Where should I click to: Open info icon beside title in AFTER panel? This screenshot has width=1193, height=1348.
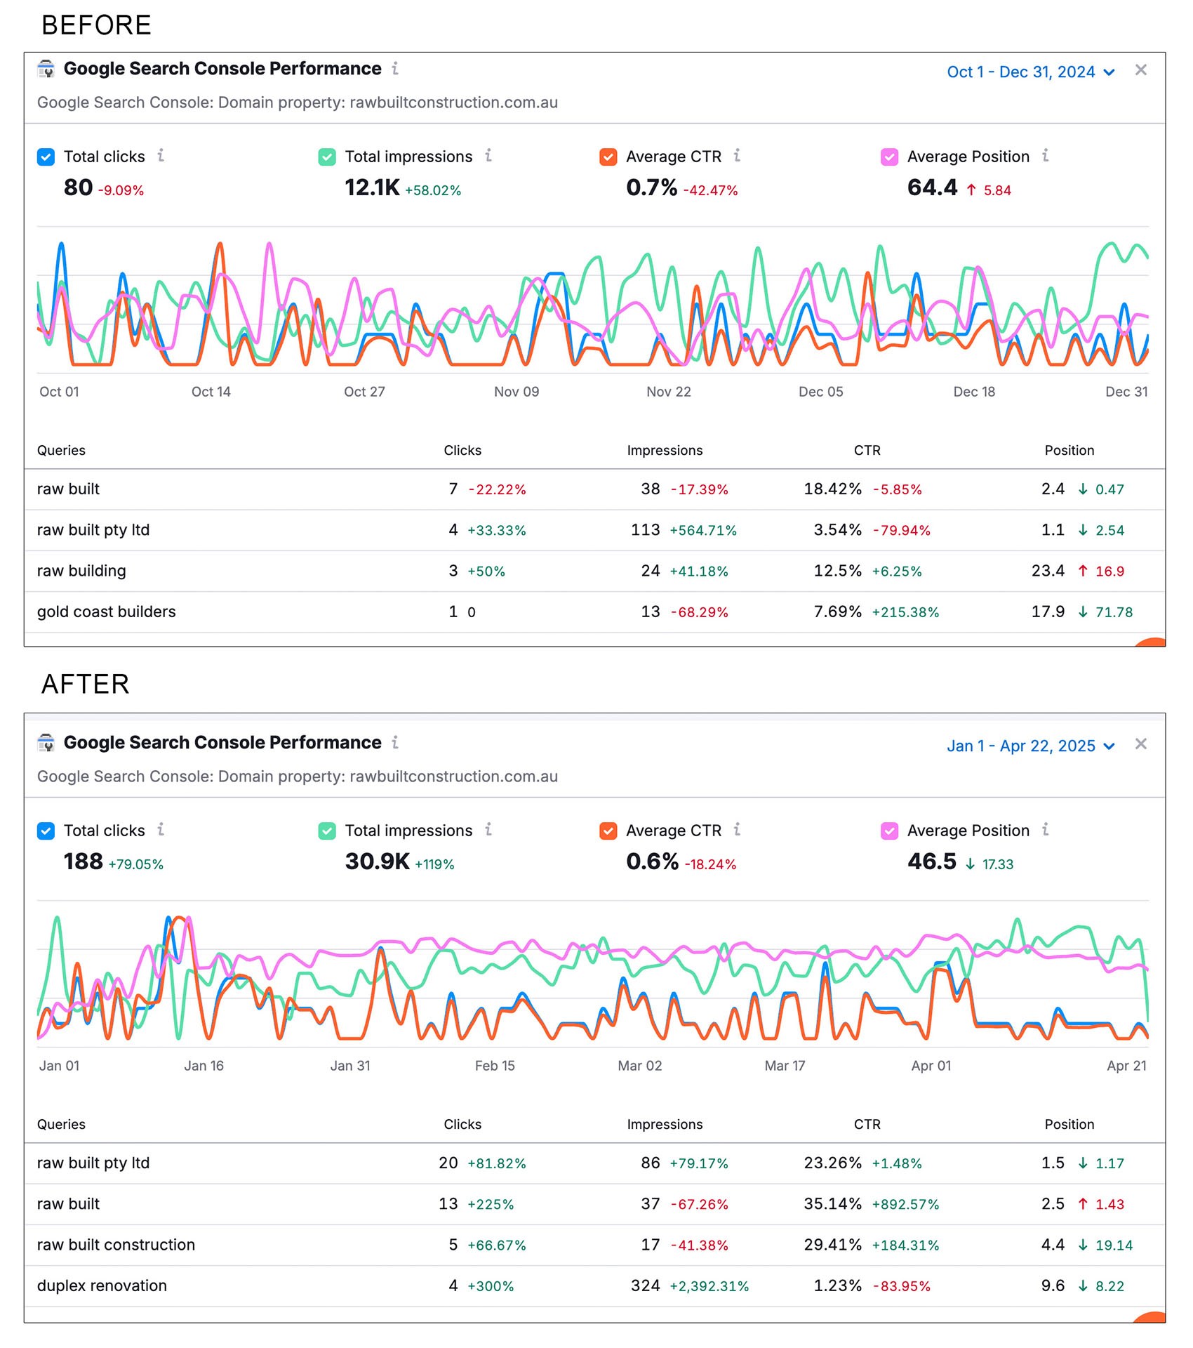click(395, 742)
